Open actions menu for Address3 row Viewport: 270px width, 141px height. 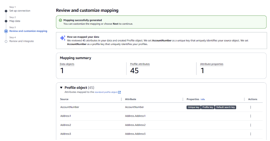(x=250, y=134)
